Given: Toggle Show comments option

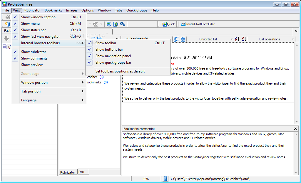Looking at the screenshot, I should pyautogui.click(x=49, y=58).
